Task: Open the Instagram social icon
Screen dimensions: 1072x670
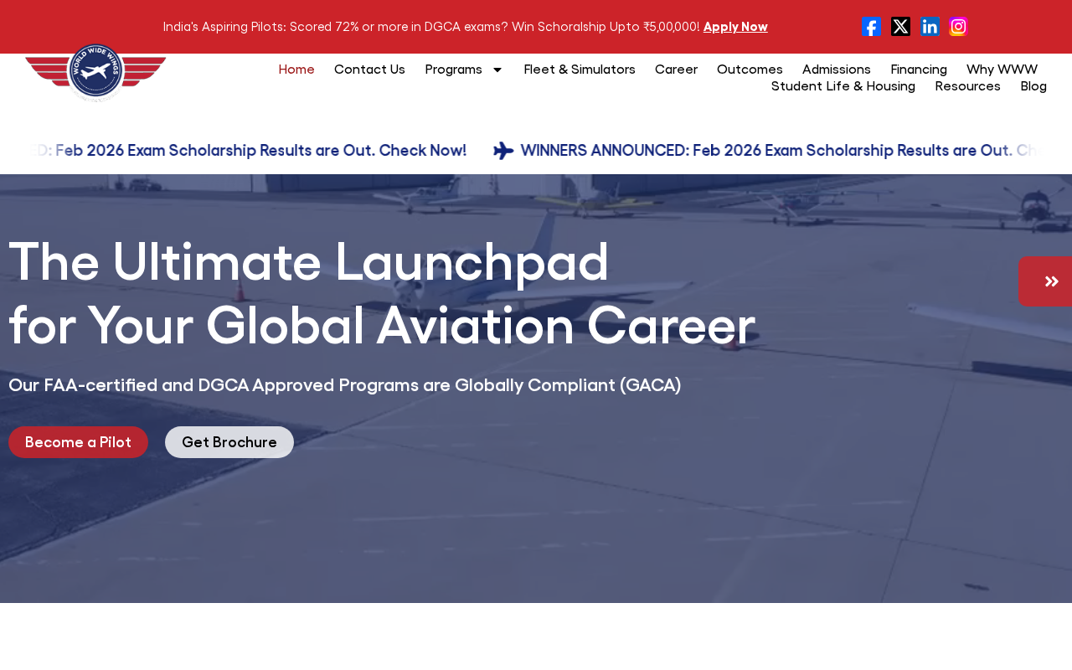Action: (x=958, y=27)
